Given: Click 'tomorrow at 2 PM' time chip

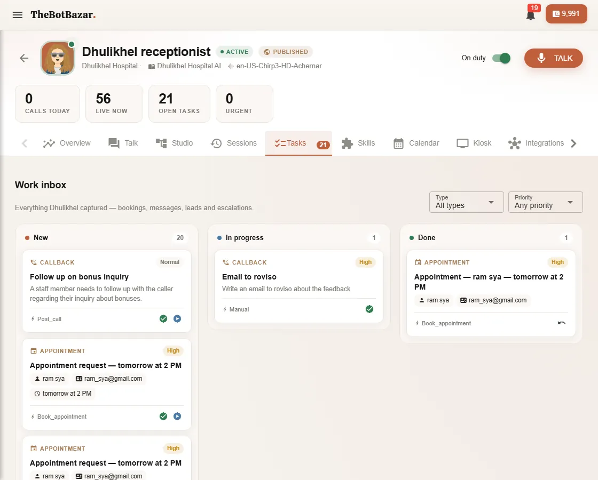Looking at the screenshot, I should [63, 394].
